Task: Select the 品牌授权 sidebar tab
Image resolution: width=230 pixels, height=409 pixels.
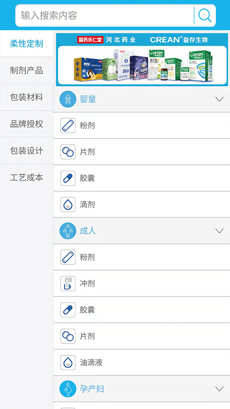Action: [x=27, y=124]
